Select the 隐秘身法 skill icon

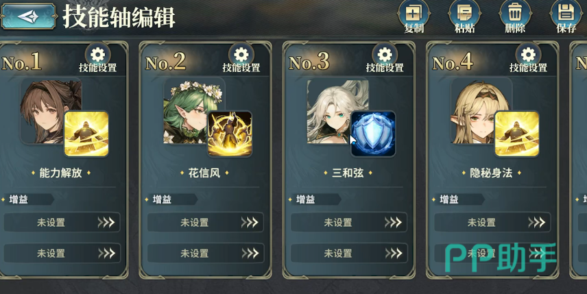pyautogui.click(x=517, y=134)
